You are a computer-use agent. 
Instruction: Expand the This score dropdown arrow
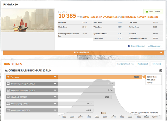pyautogui.click(x=55, y=77)
